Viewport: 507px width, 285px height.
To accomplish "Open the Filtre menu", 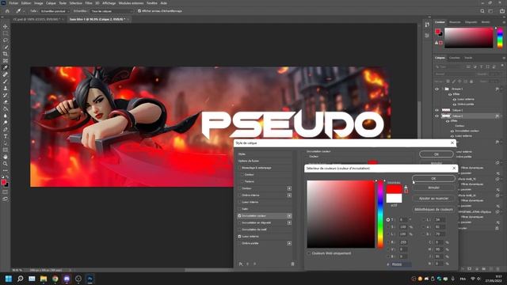I will pyautogui.click(x=89, y=3).
